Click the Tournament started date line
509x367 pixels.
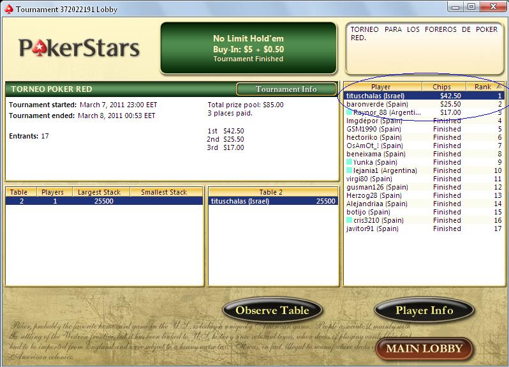[x=83, y=105]
